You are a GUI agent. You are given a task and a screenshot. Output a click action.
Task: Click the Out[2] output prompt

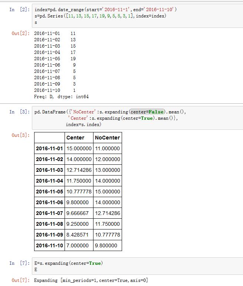[x=20, y=33]
